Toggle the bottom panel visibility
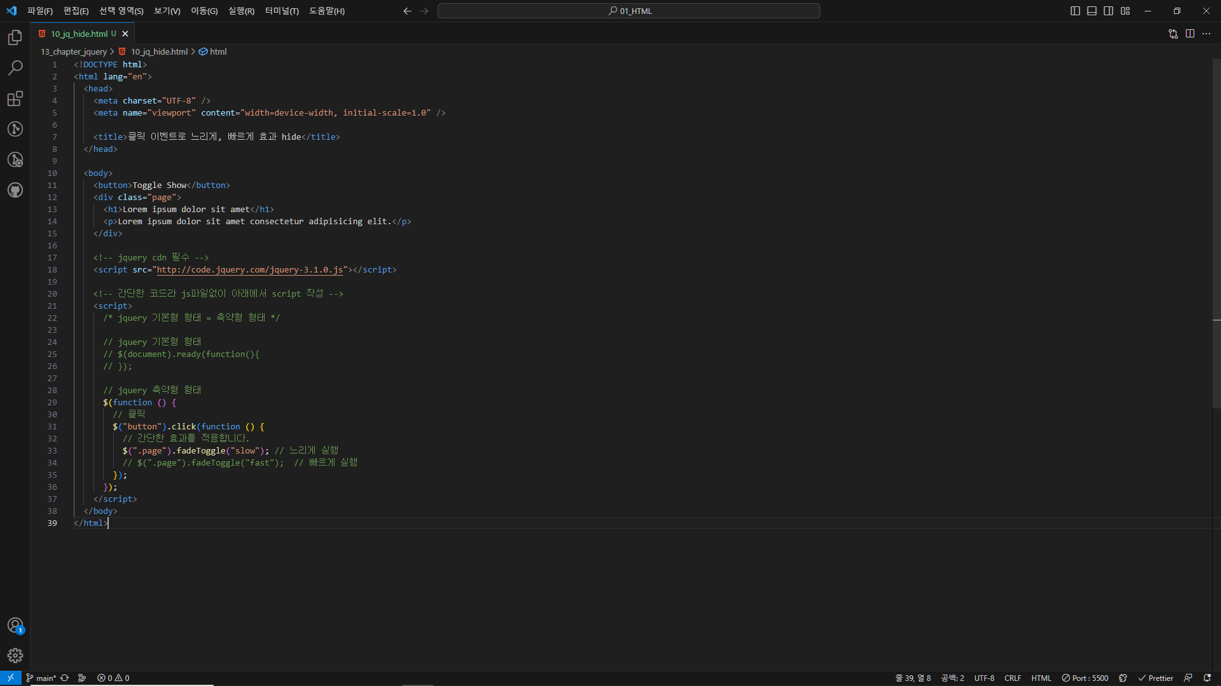This screenshot has width=1221, height=686. coord(1092,11)
